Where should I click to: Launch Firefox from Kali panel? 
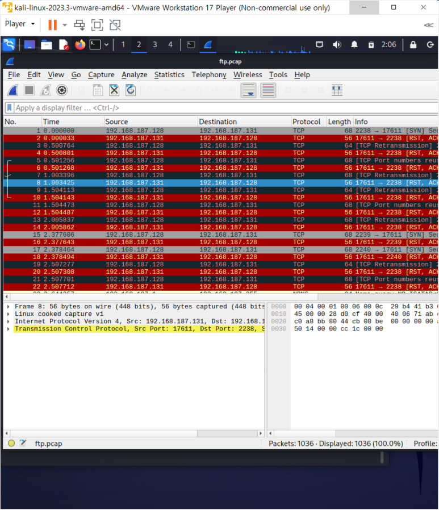click(x=80, y=44)
